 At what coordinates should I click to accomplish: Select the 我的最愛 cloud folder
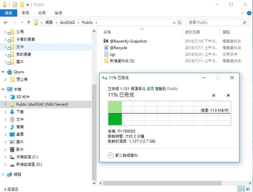click(x=24, y=54)
